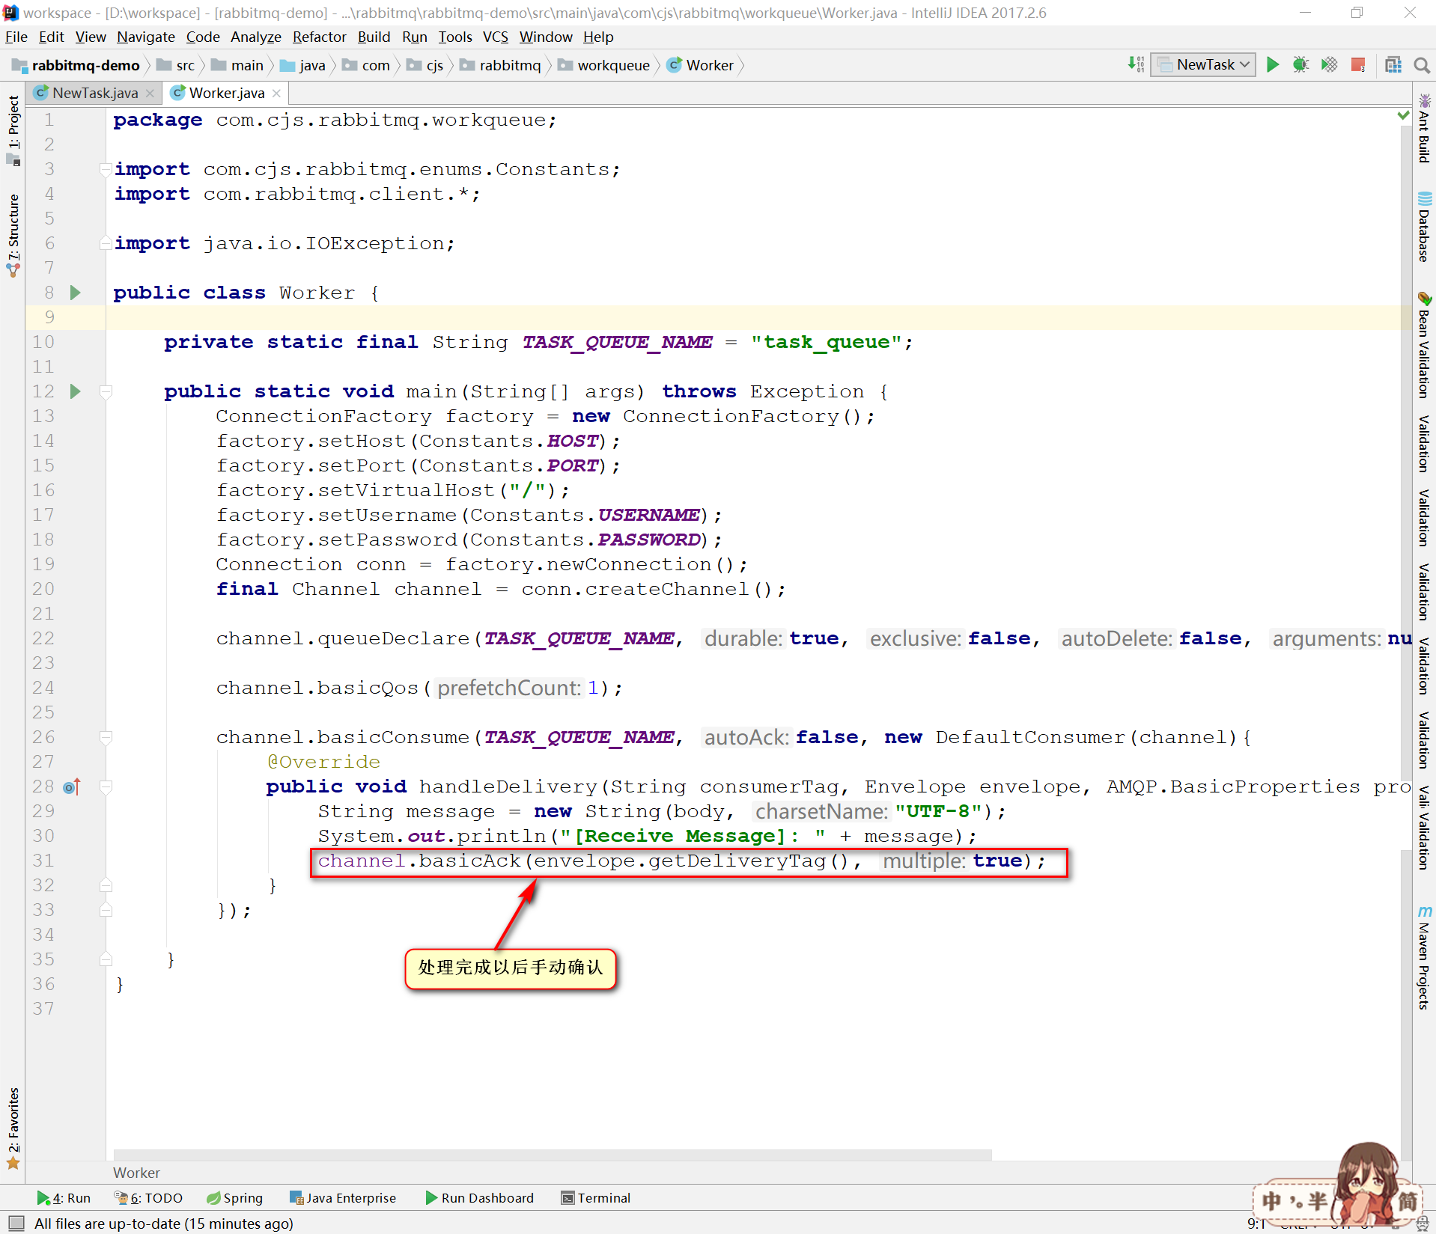Open the Spring tool window
Viewport: 1436px width, 1234px height.
235,1198
